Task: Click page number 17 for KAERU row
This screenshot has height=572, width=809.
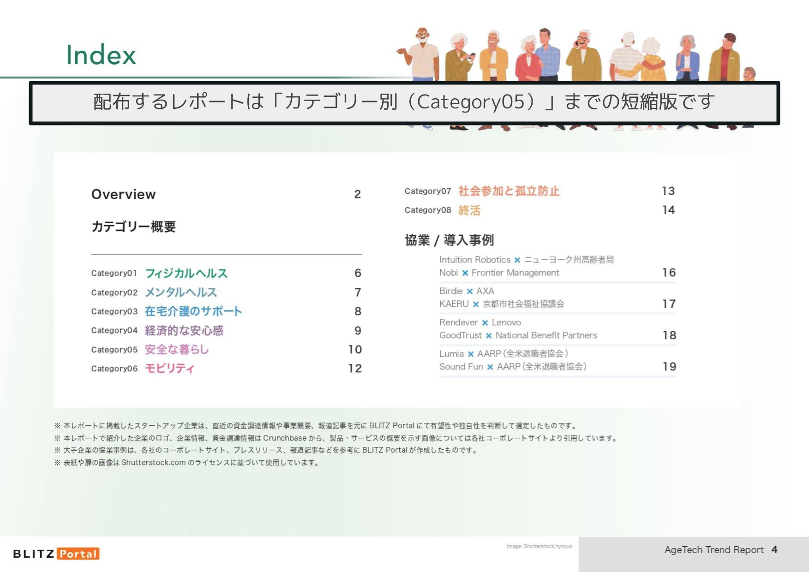Action: 669,304
